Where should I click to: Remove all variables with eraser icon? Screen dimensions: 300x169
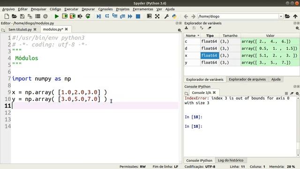[x=210, y=28]
